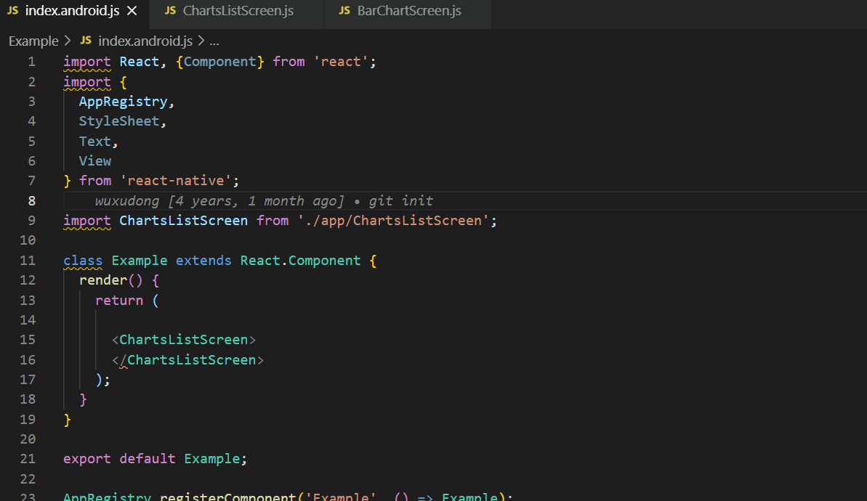Click the JS icon on BarChartScreen.js tab
This screenshot has height=501, width=867.
coord(344,10)
